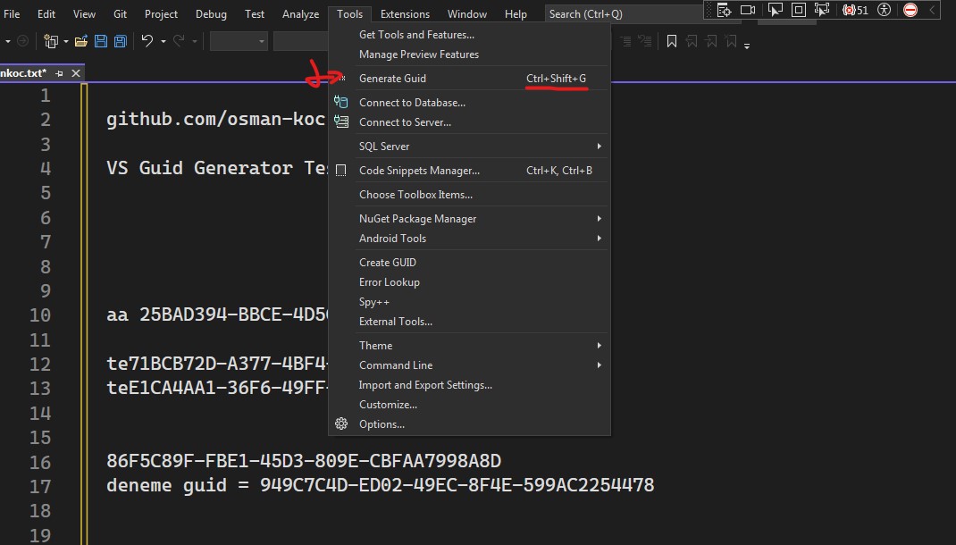Open the toolbar overflow options arrow
This screenshot has height=545, width=956.
[747, 46]
